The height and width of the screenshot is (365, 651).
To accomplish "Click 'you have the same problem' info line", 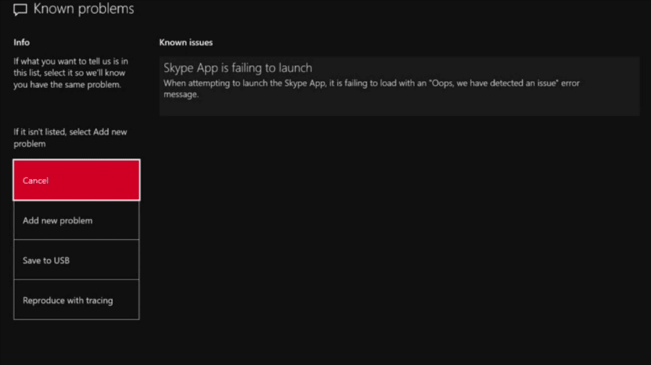I will 67,85.
